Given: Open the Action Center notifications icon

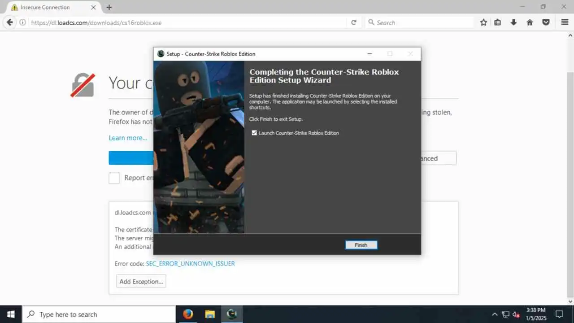Looking at the screenshot, I should click(x=559, y=314).
